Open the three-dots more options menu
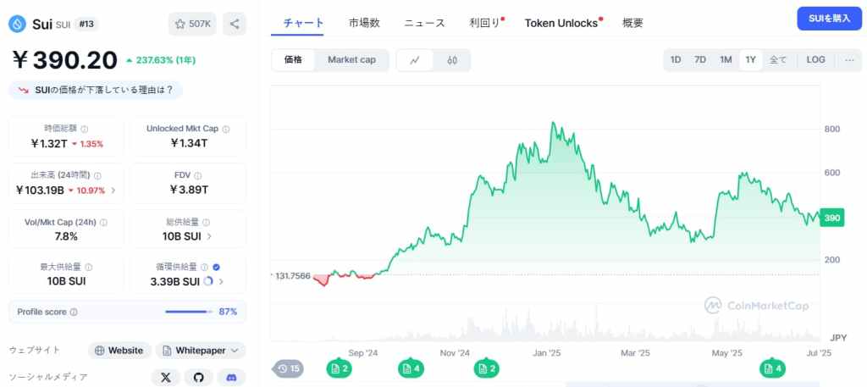This screenshot has width=867, height=387. tap(850, 60)
